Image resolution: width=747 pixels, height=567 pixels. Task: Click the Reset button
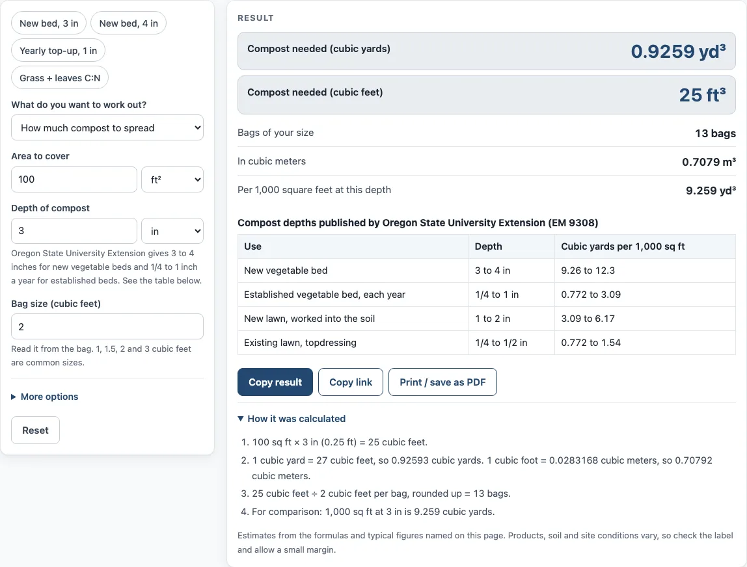coord(35,430)
